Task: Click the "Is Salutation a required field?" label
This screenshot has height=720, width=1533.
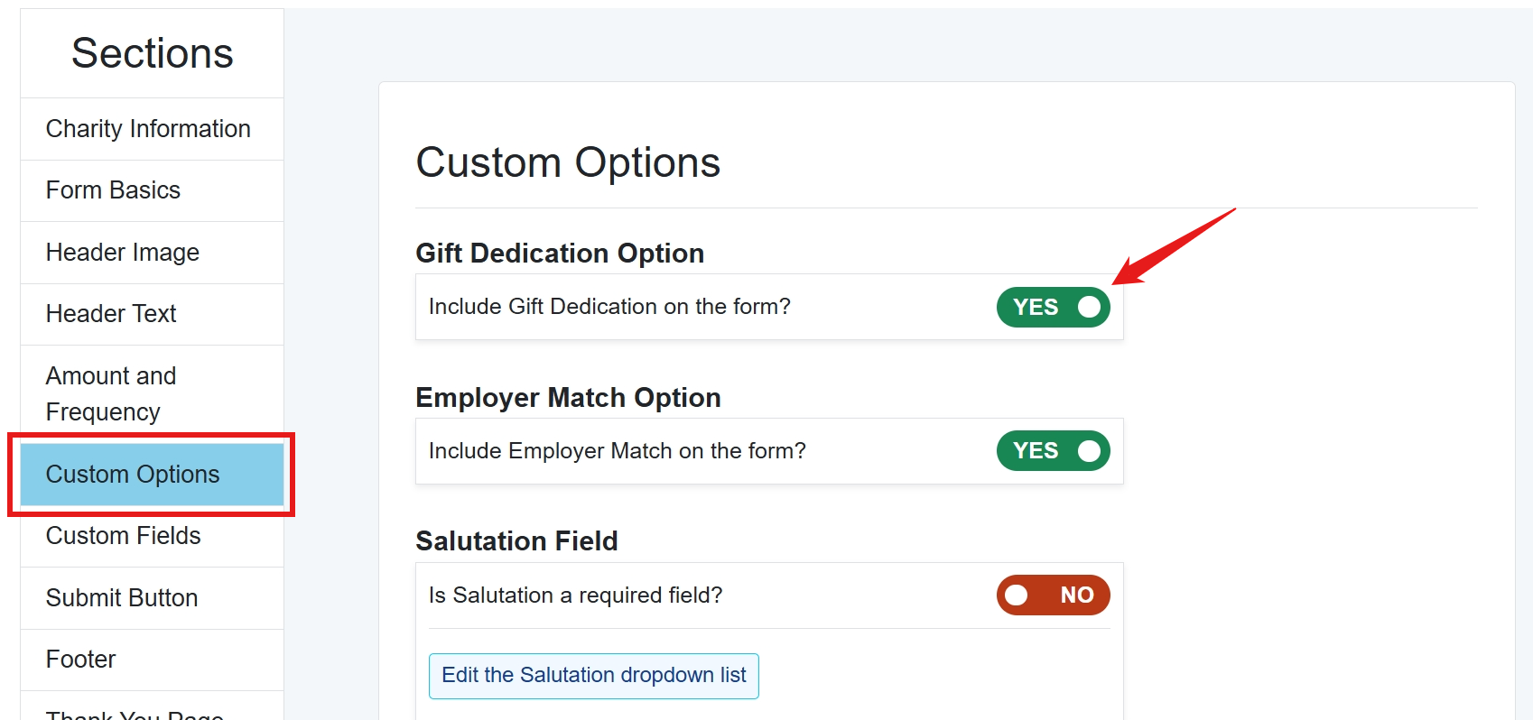Action: pos(575,595)
